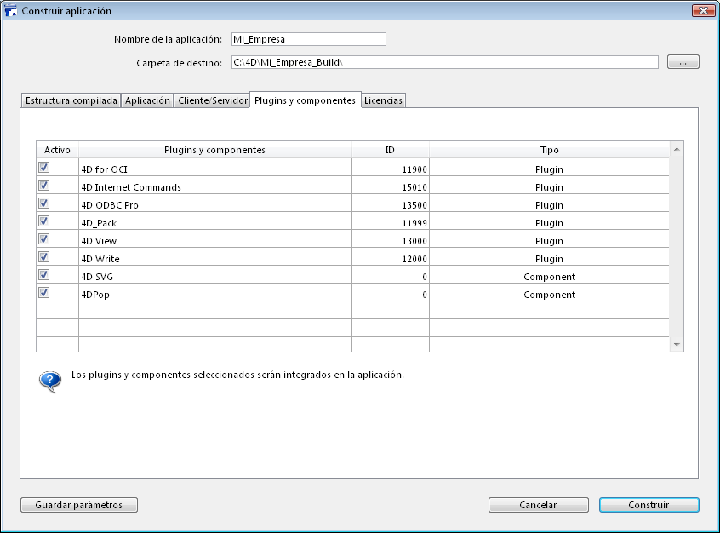Screen dimensions: 720x533
Task: Uncheck the 4D_Pack plugin checkbox
Action: point(44,221)
